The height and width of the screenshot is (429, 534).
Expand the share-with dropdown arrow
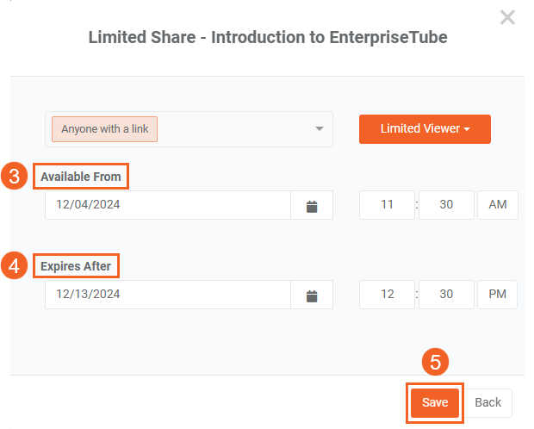[x=320, y=129]
